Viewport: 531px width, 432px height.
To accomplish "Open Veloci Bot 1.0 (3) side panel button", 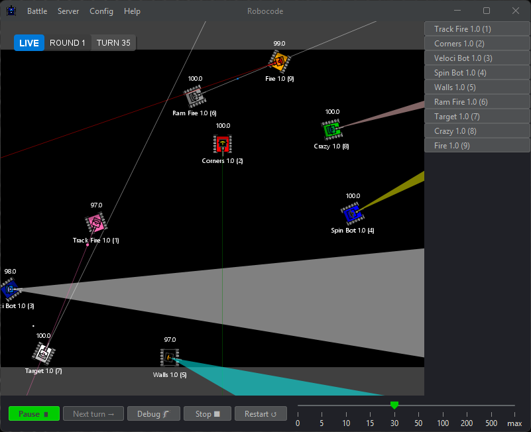I will (x=477, y=58).
